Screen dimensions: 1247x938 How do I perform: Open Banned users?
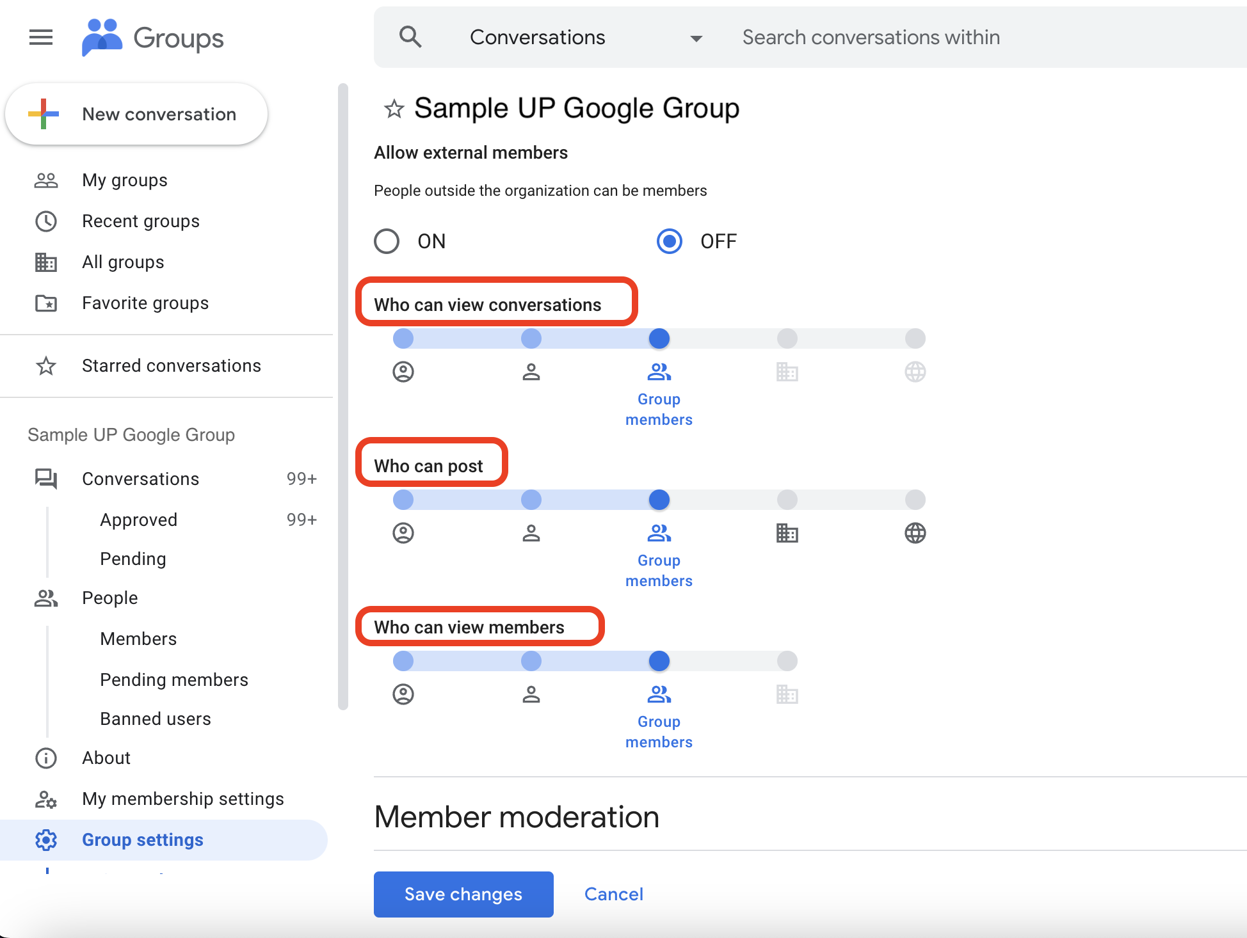click(156, 719)
